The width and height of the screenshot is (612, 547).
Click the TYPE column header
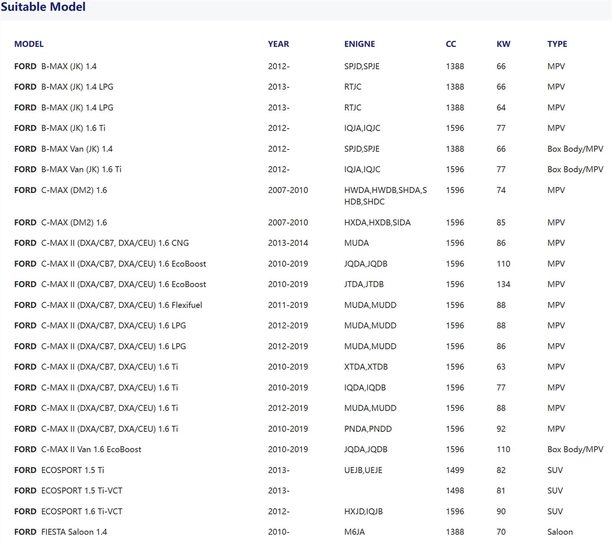[x=557, y=44]
